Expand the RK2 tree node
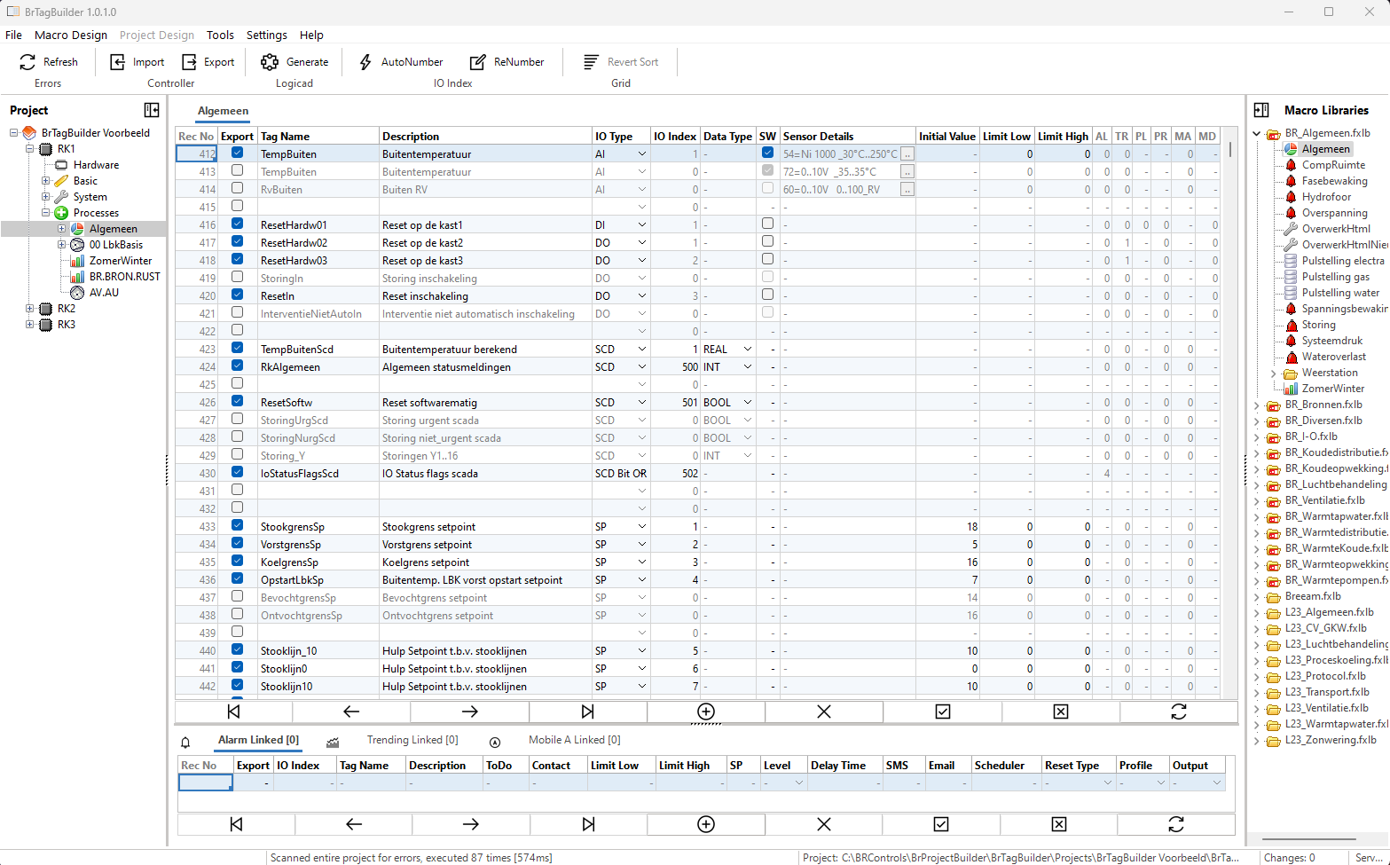The image size is (1390, 865). point(30,309)
